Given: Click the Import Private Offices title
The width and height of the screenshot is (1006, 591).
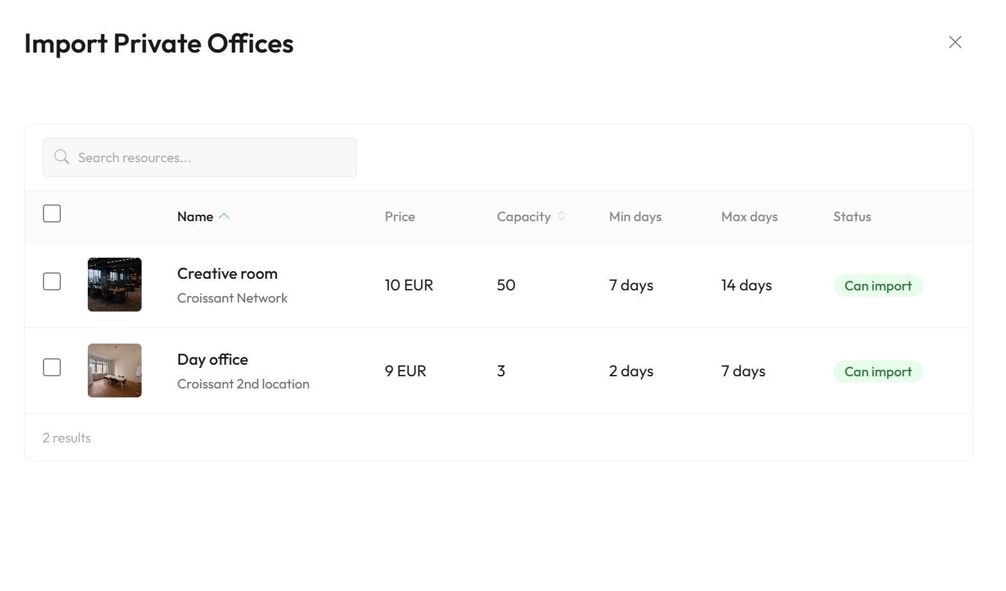Looking at the screenshot, I should pos(159,44).
